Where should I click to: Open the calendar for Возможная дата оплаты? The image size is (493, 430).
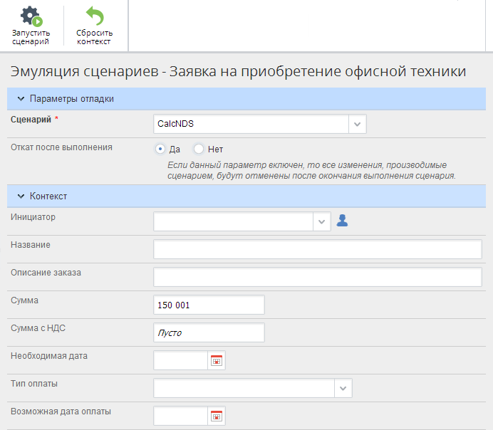[217, 416]
